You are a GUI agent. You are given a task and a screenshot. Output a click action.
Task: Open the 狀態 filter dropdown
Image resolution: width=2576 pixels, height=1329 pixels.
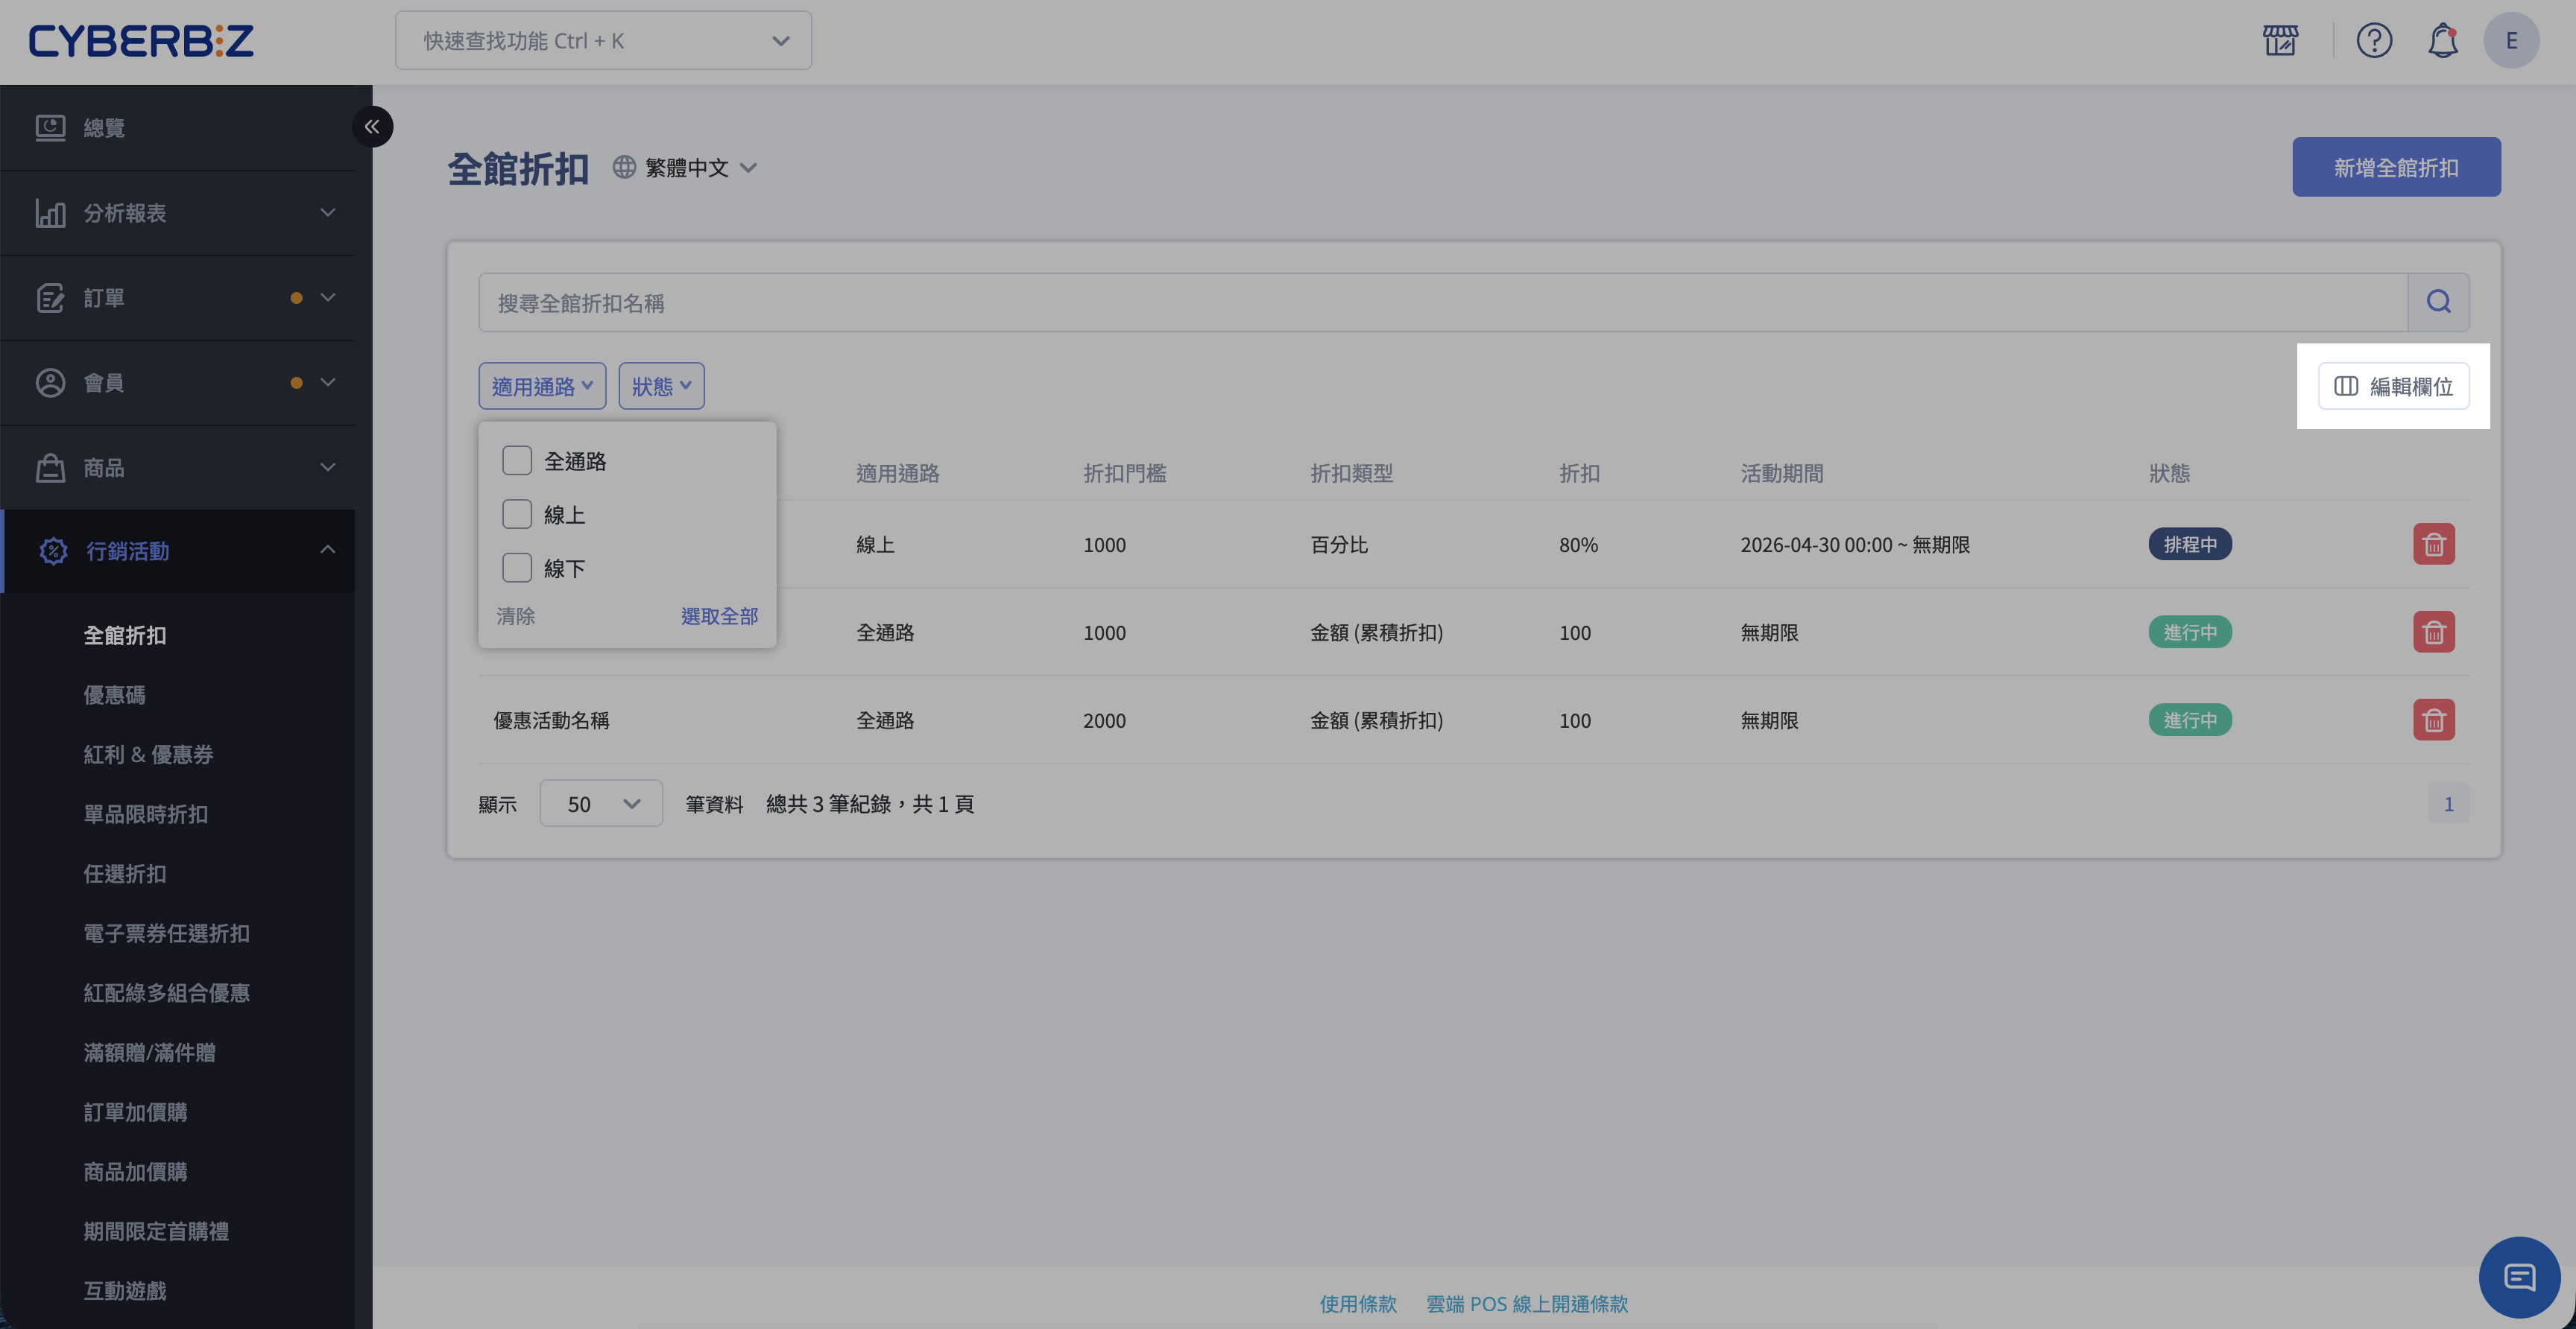[661, 386]
